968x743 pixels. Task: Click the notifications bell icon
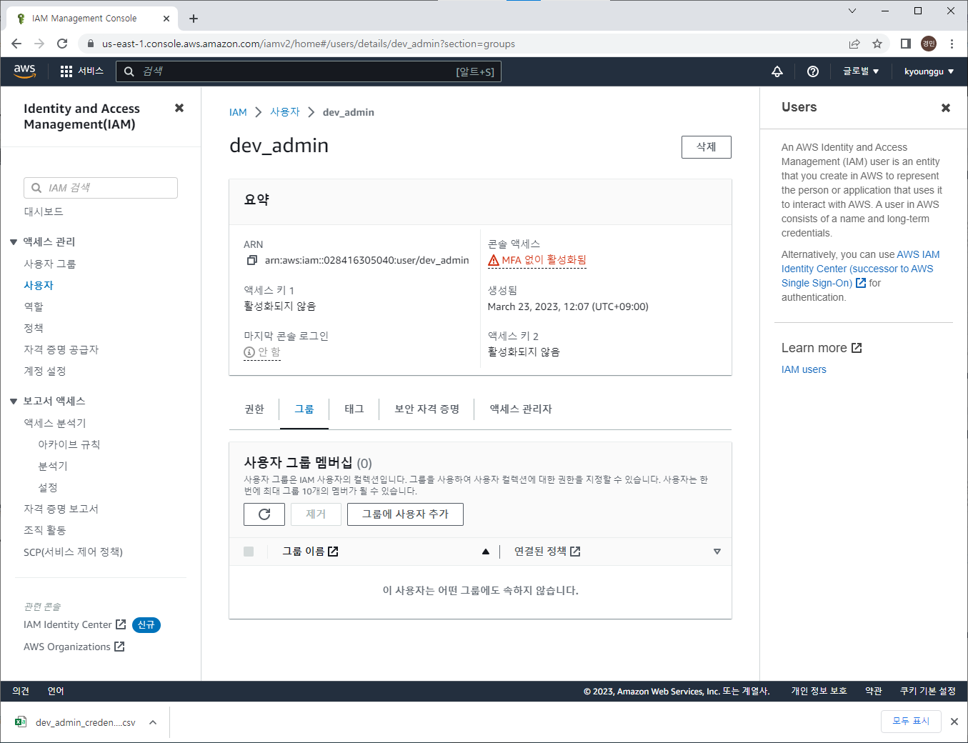777,71
